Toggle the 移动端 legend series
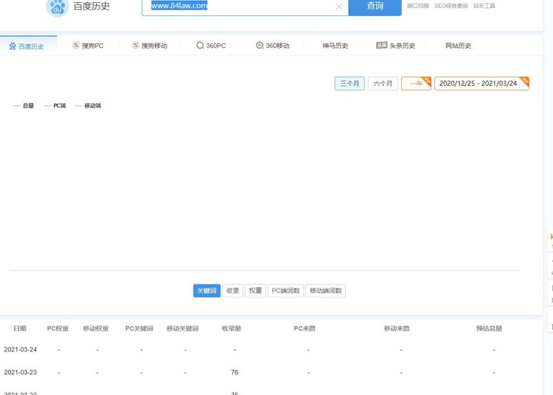Image resolution: width=553 pixels, height=395 pixels. tap(88, 106)
